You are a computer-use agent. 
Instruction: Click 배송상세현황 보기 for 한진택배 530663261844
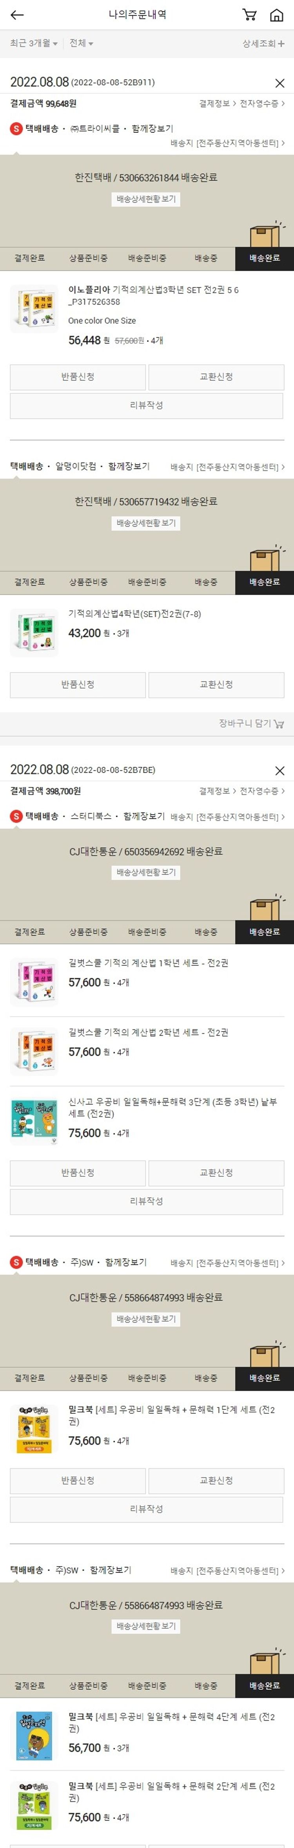[x=147, y=199]
